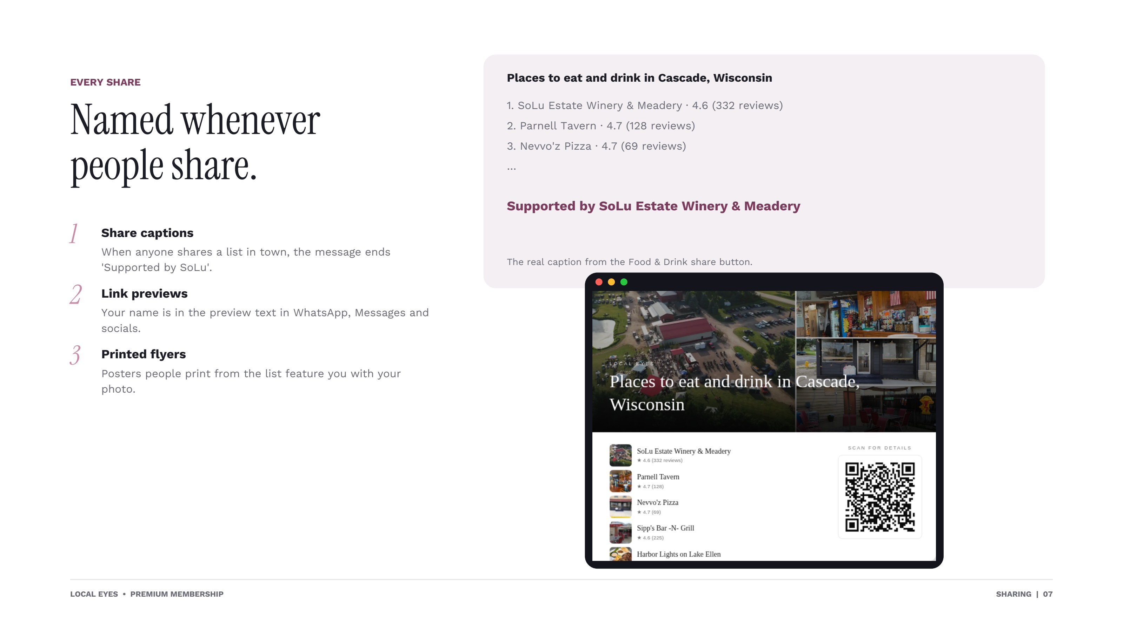Viewport: 1123px width, 631px height.
Task: Click the yellow minimize dot on the mockup window
Action: [x=611, y=282]
